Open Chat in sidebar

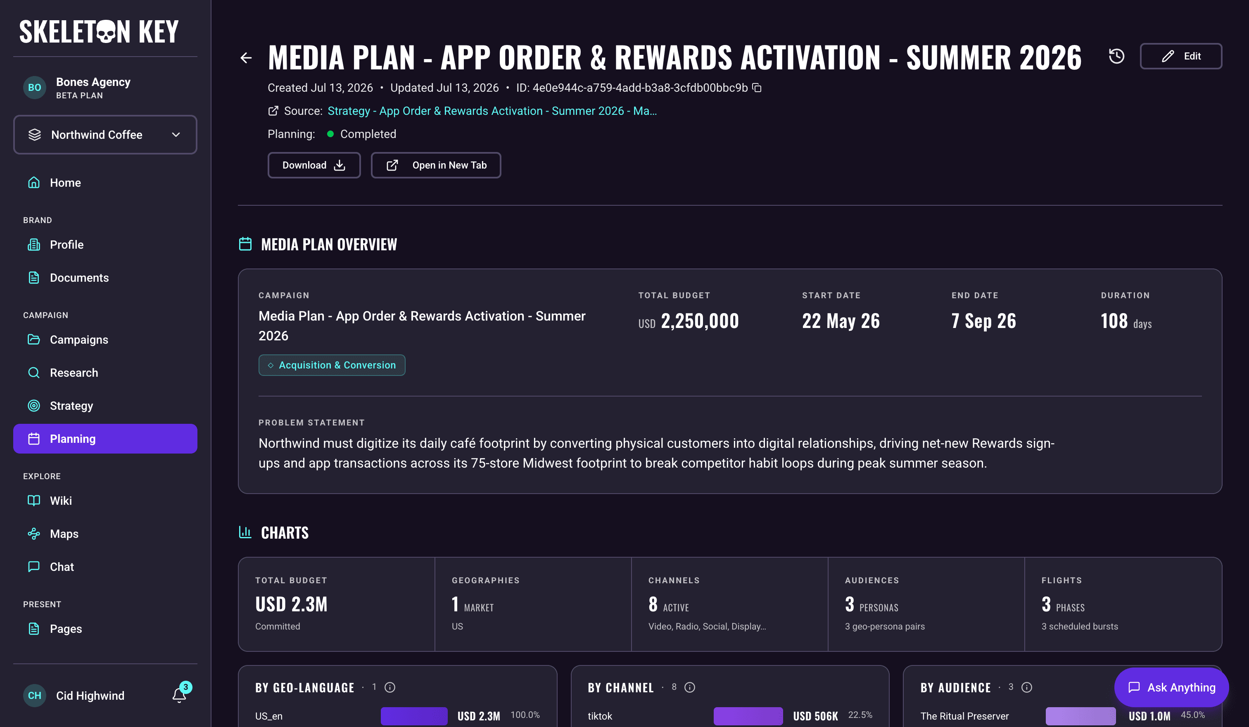click(105, 567)
